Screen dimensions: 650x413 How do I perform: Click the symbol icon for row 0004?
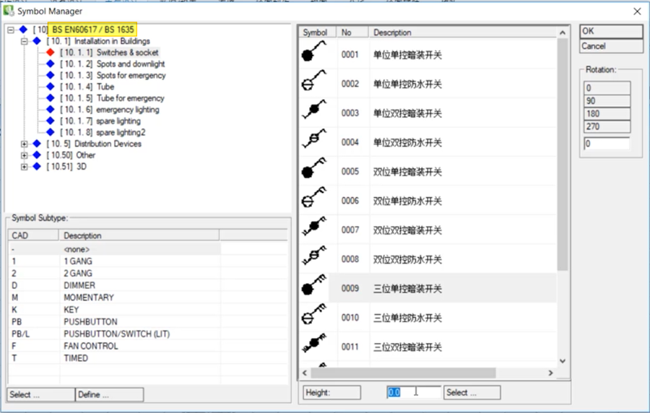pyautogui.click(x=314, y=139)
